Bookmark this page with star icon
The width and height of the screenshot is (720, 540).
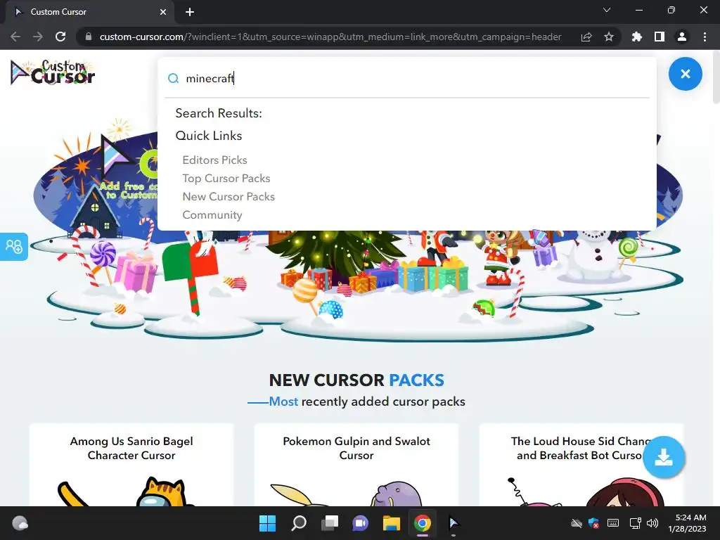click(609, 37)
